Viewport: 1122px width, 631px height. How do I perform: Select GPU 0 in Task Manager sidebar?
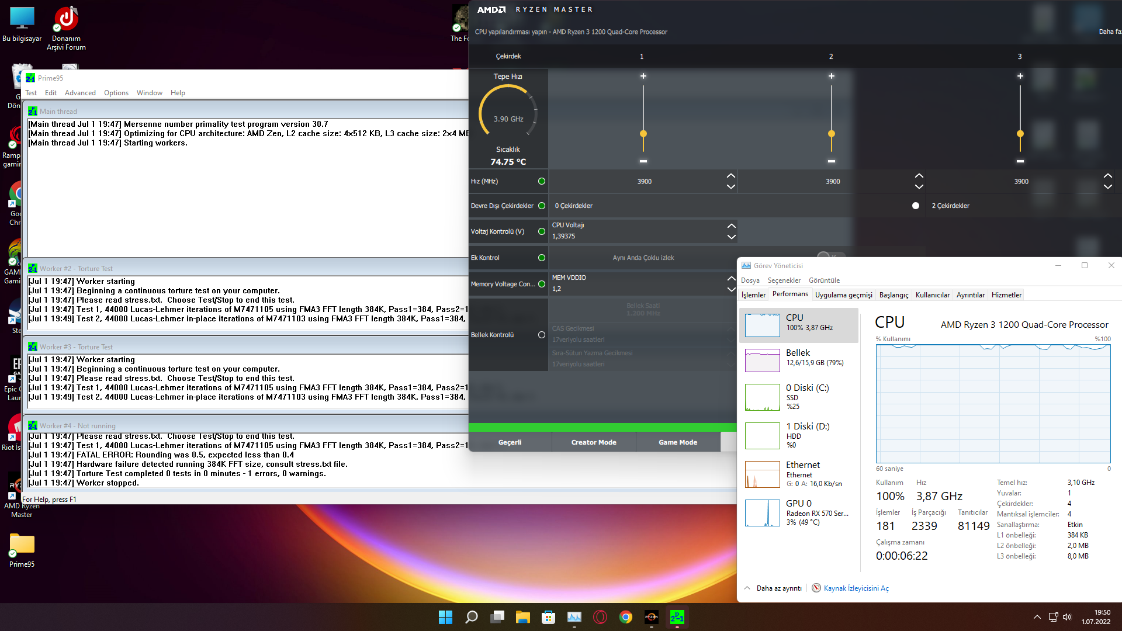[799, 512]
